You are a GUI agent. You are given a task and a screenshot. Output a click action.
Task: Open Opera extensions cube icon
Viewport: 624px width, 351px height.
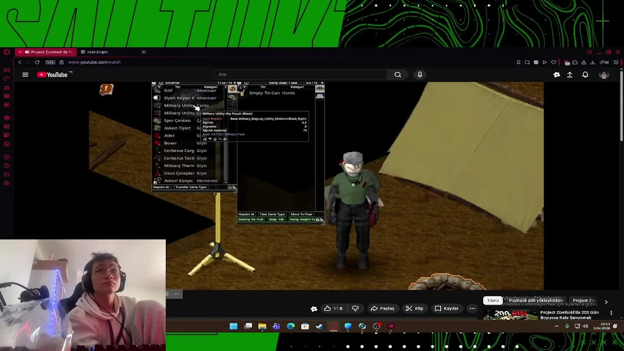pos(575,62)
